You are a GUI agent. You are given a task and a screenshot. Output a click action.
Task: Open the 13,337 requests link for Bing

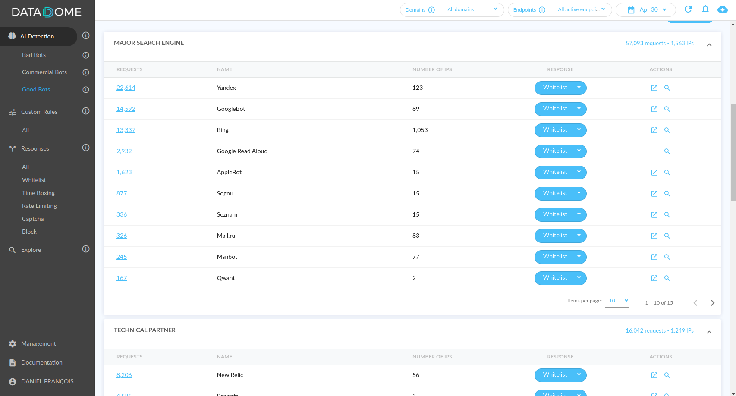[x=126, y=130]
